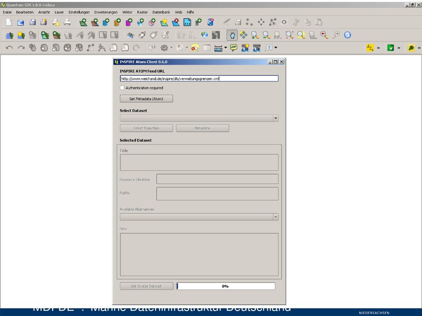Zoom to full extent

click(x=290, y=35)
